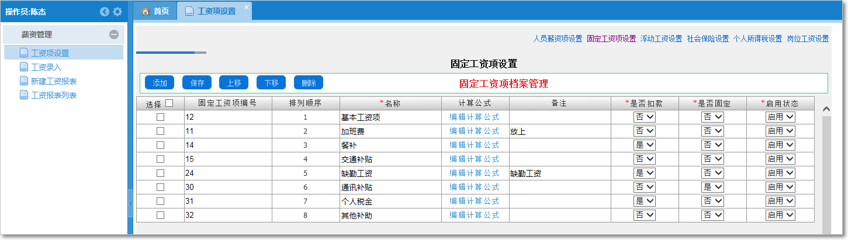This screenshot has width=848, height=240.
Task: Open 是否扣款 dropdown for 个人税金
Action: (645, 201)
